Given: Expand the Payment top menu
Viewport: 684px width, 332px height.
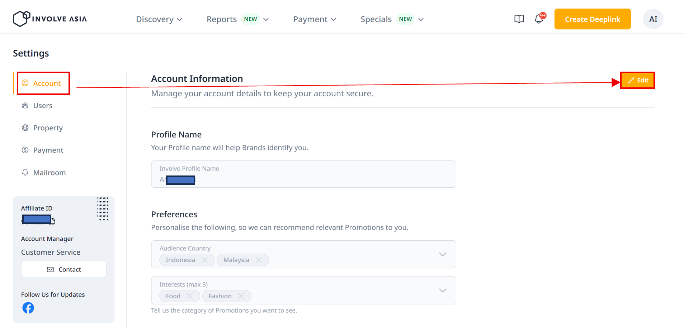Looking at the screenshot, I should tap(315, 19).
